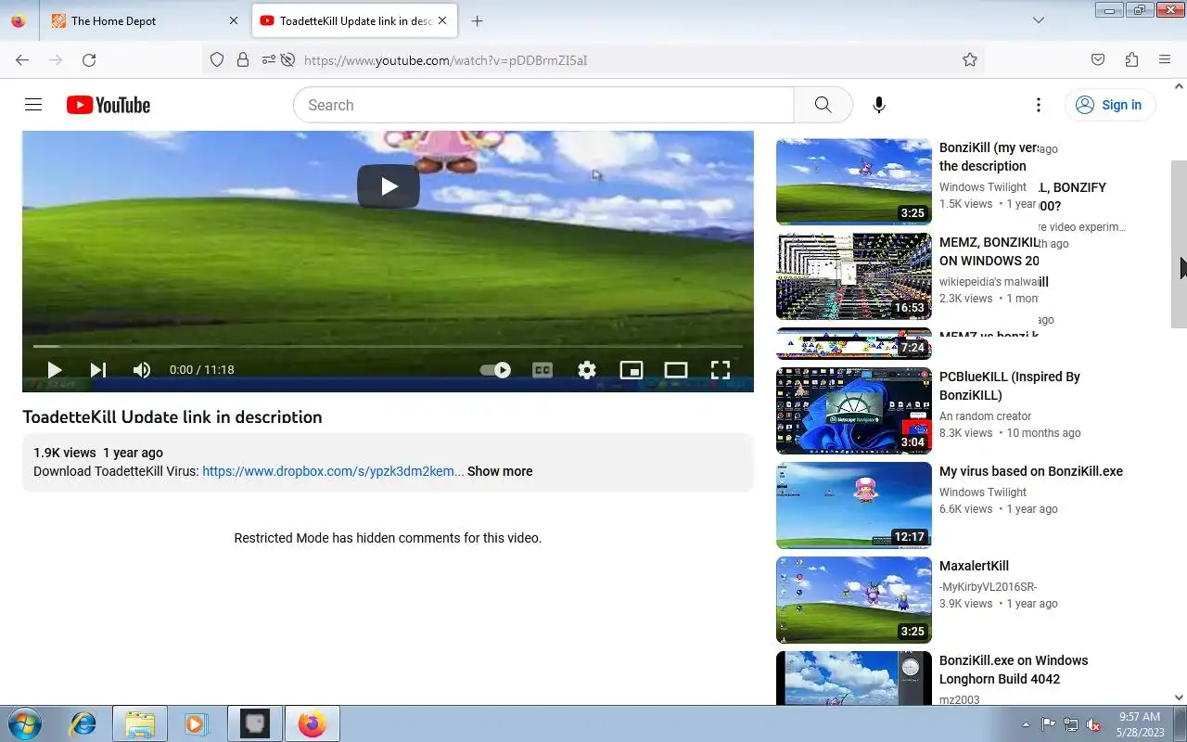Click scrollbar down arrow
The image size is (1187, 742).
(1179, 697)
